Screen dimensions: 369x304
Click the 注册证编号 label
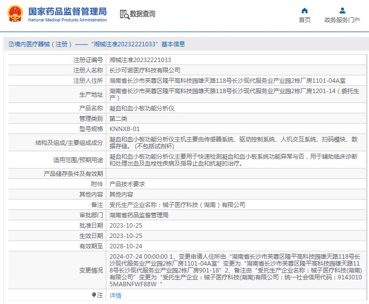88,60
